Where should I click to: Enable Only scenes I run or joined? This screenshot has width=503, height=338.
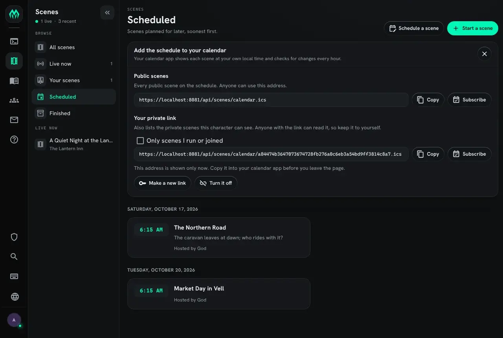coord(140,141)
